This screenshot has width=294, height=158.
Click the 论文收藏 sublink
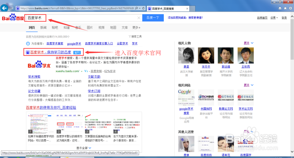click(34, 91)
